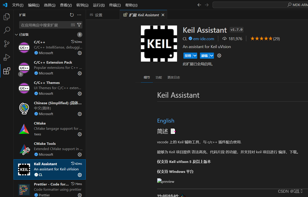This screenshot has height=197, width=308.
Task: Go back with the navigation arrow
Action: [x=199, y=5]
